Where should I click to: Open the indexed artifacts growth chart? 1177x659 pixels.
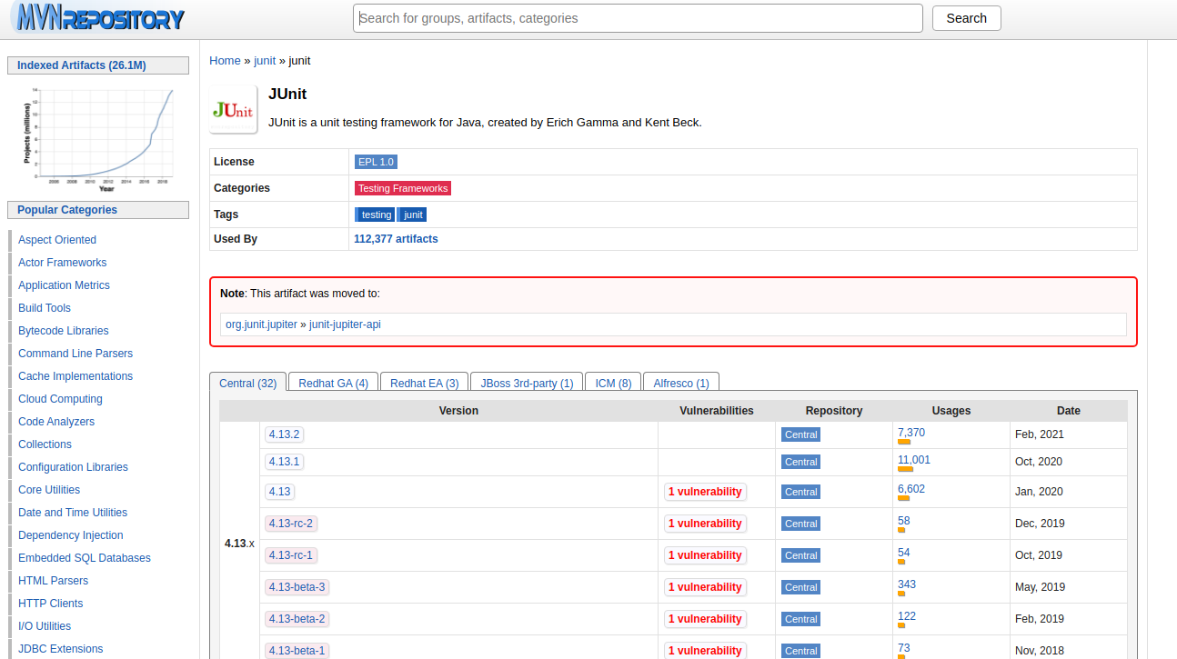coord(98,138)
